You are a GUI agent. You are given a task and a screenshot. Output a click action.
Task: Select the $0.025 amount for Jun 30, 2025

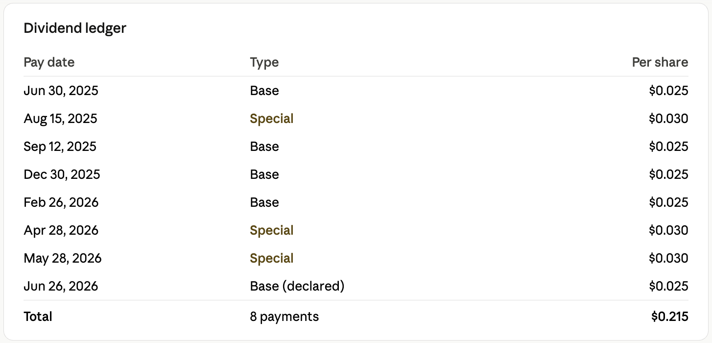tap(668, 91)
